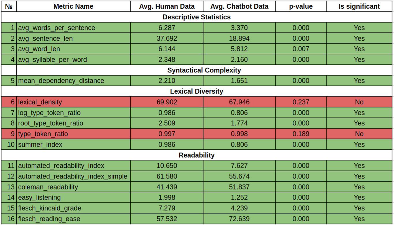Click the mean_dependency_distance metric cell
The width and height of the screenshot is (394, 225).
[61, 81]
